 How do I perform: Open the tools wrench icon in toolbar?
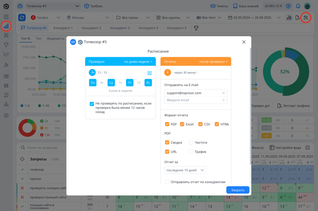305,17
